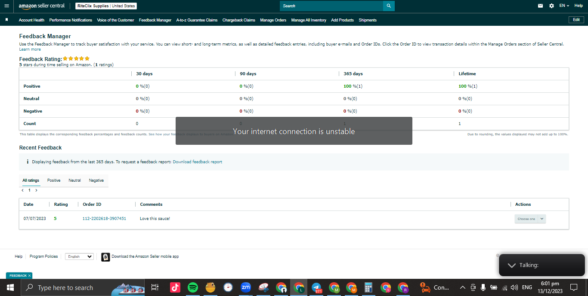Open Voice of the Customer
The width and height of the screenshot is (588, 296).
pyautogui.click(x=115, y=20)
